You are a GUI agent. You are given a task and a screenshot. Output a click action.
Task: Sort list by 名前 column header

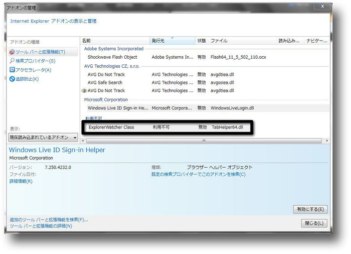coord(115,41)
